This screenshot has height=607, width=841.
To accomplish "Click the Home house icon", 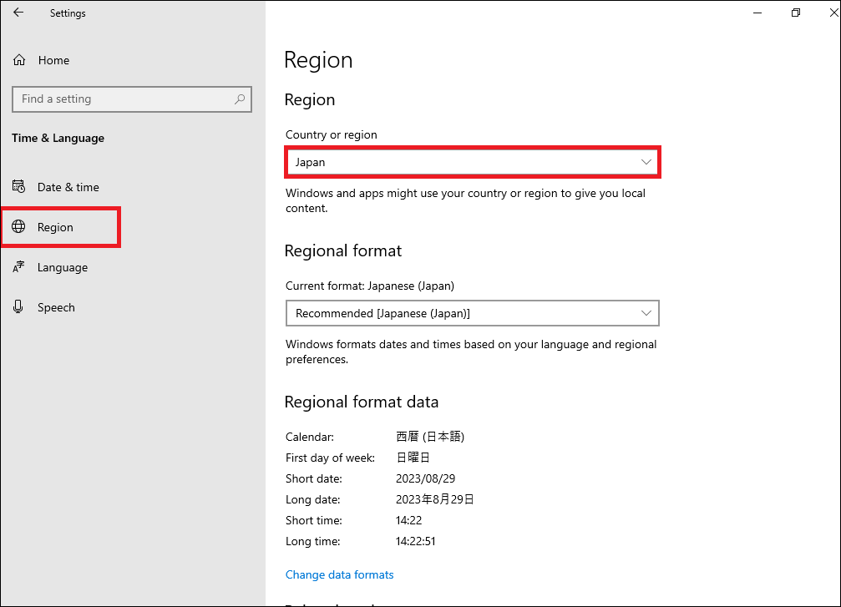I will 19,60.
